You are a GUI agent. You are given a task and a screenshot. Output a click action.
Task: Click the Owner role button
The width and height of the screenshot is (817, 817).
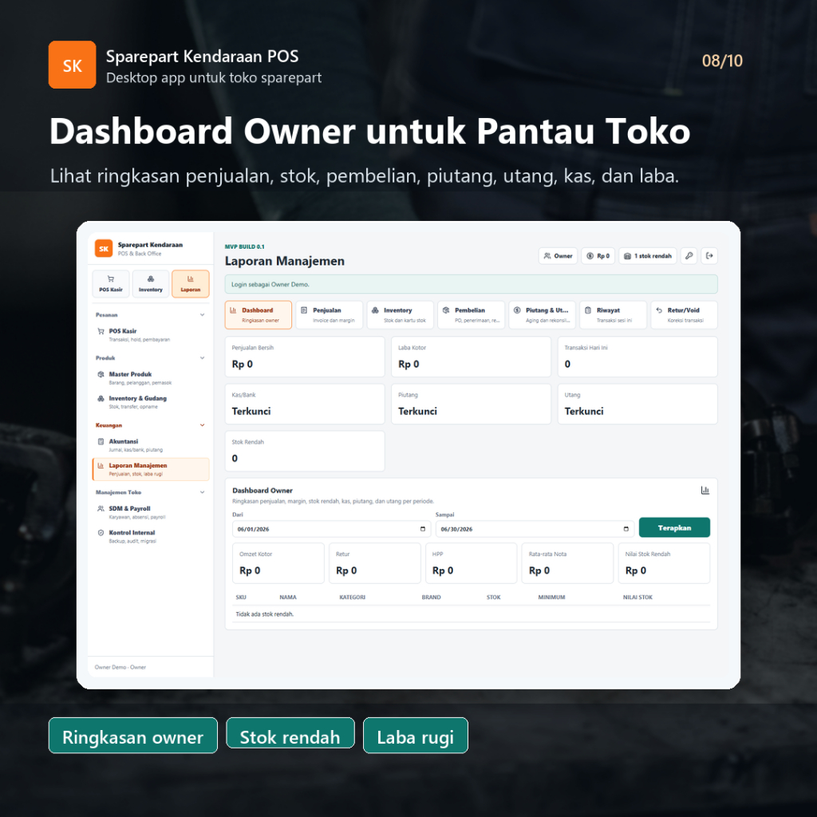pyautogui.click(x=558, y=256)
